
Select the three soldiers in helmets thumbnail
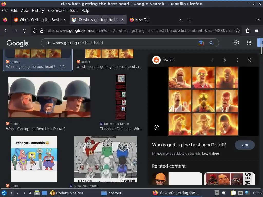tap(50, 97)
